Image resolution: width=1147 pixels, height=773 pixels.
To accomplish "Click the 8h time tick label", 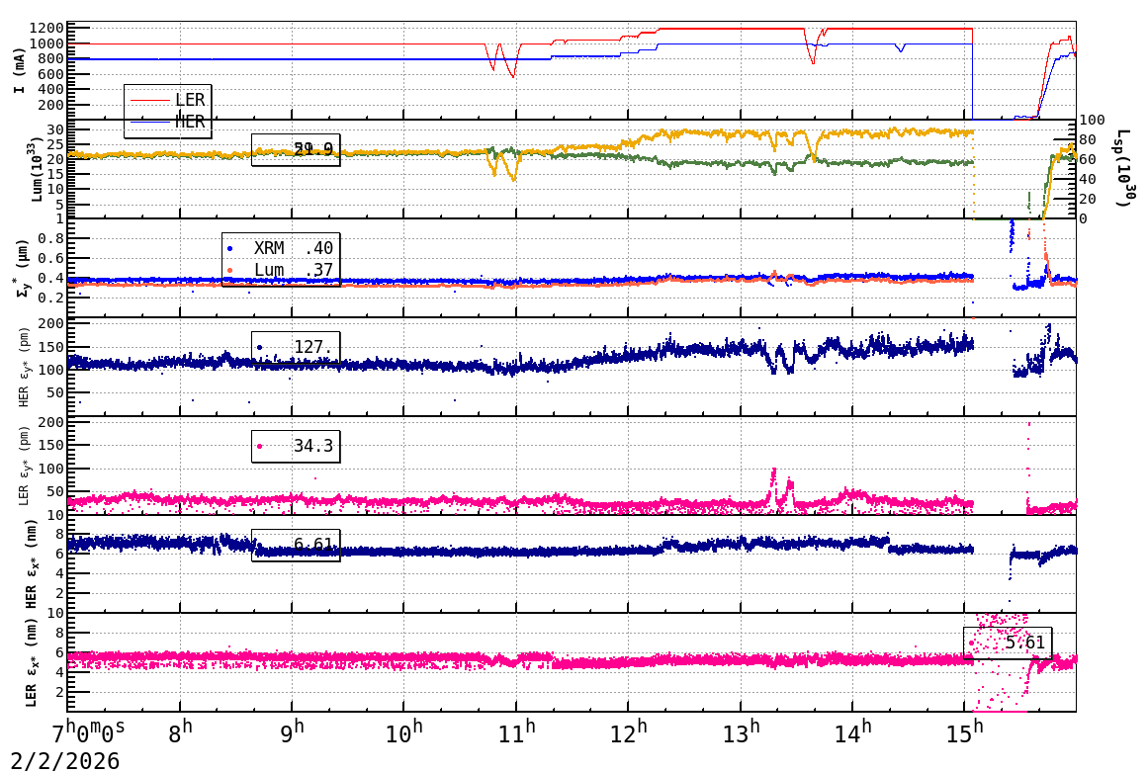I will click(180, 731).
